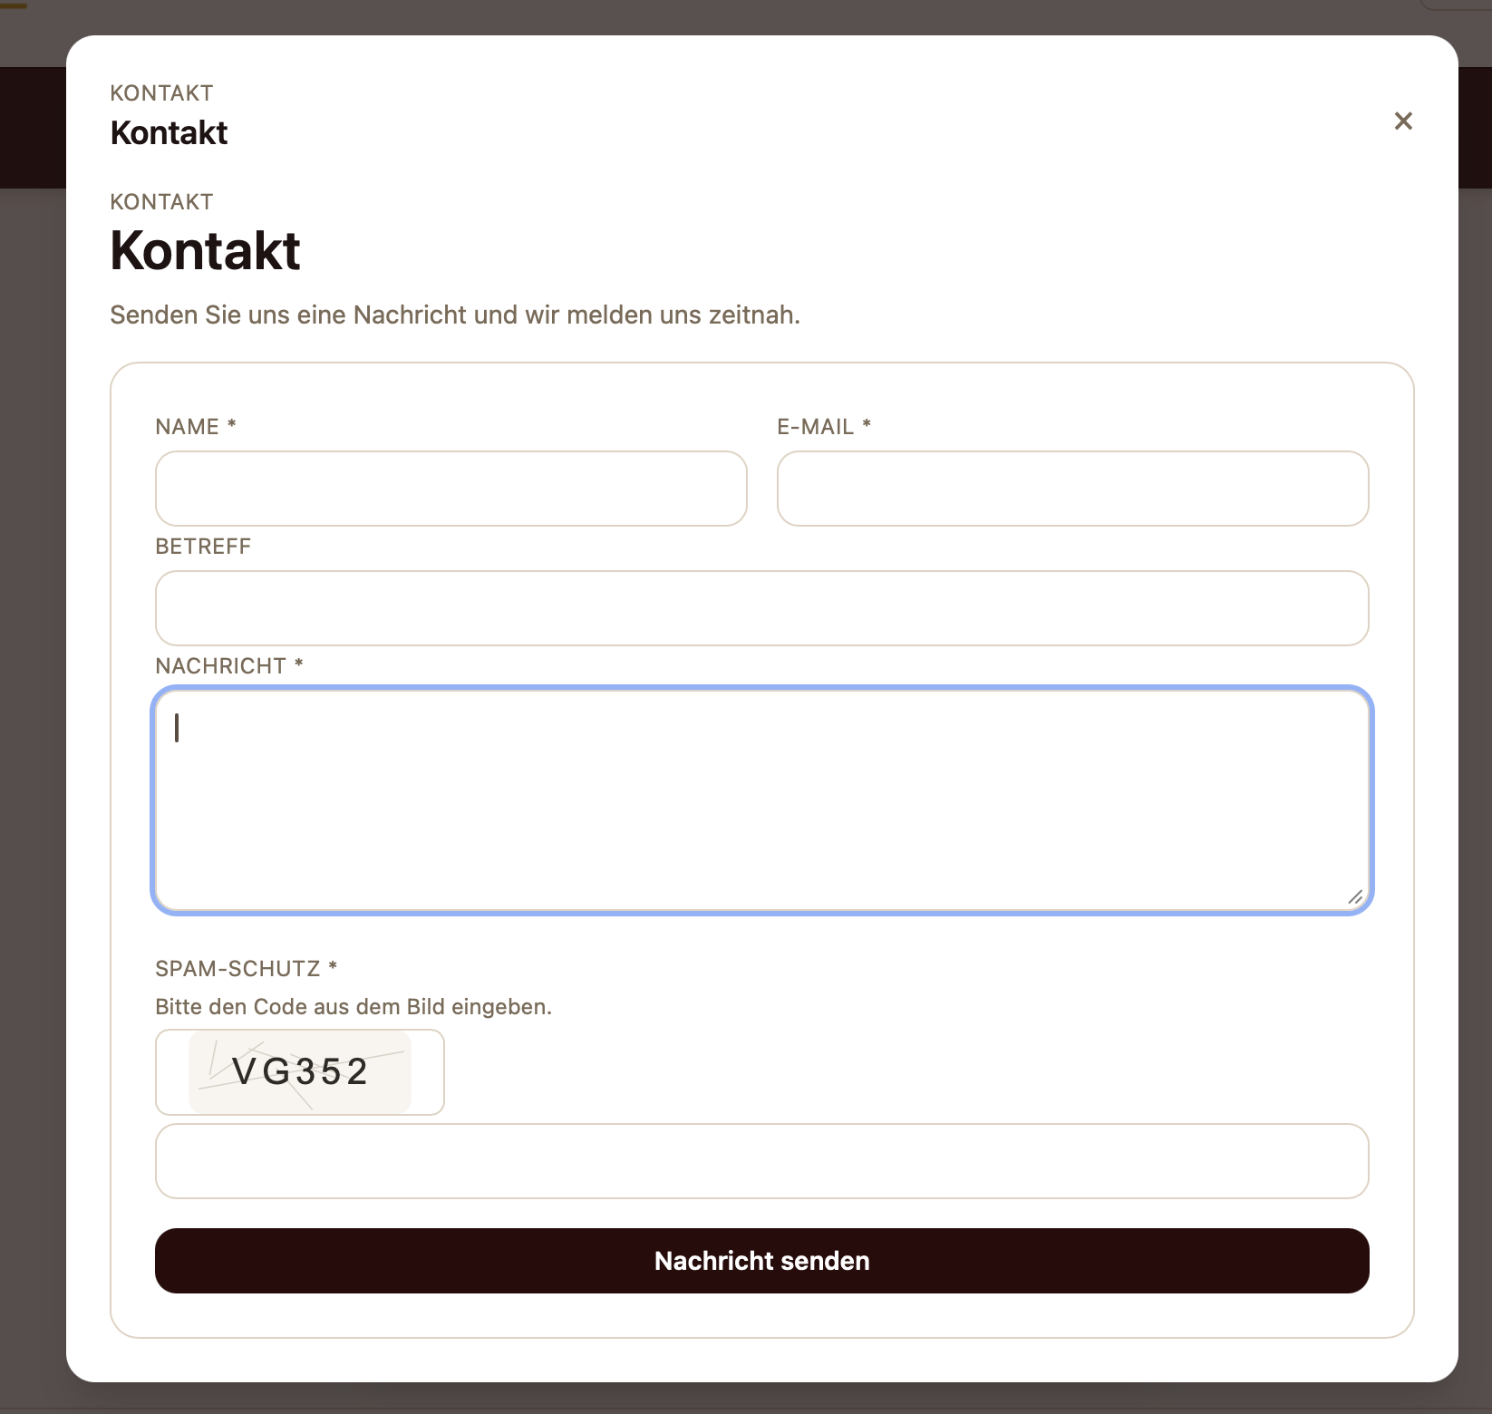This screenshot has height=1414, width=1492.
Task: Select the BETREFF input field
Action: pos(761,608)
